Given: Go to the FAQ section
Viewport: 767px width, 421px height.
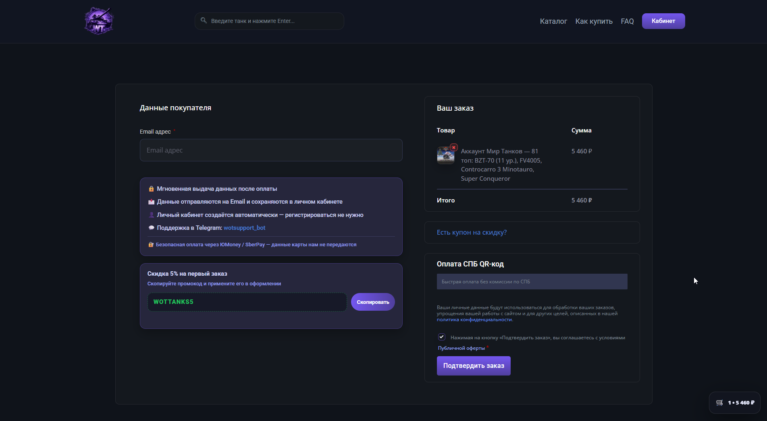Looking at the screenshot, I should tap(627, 21).
